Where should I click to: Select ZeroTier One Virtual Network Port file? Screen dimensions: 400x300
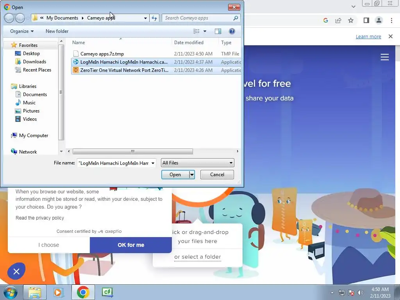[156, 70]
